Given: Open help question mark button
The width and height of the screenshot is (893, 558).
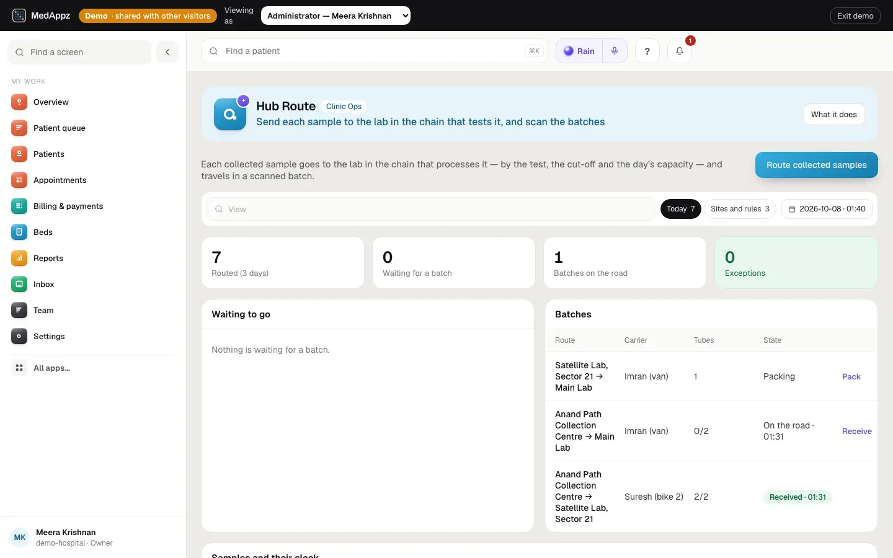Looking at the screenshot, I should (647, 51).
